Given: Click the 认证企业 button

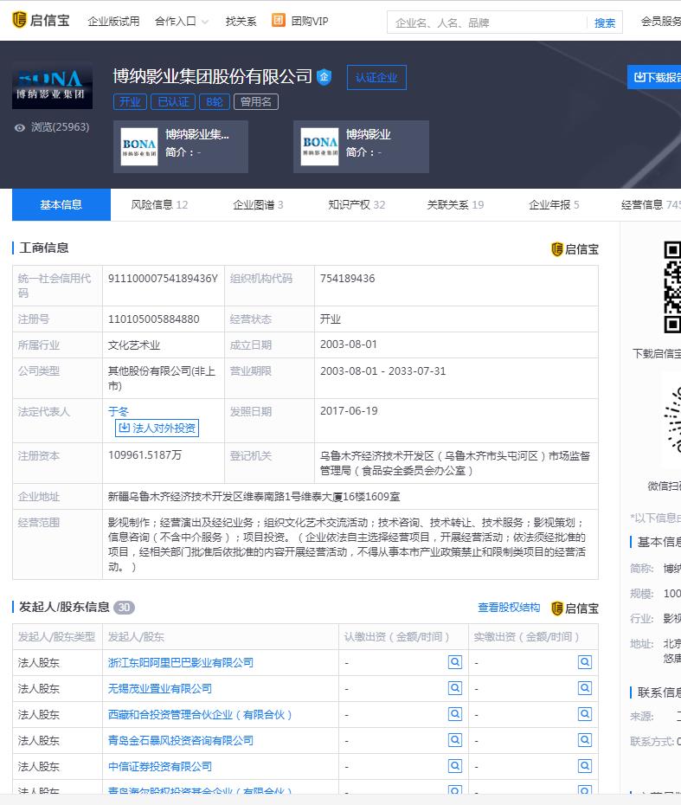Looking at the screenshot, I should pos(376,78).
